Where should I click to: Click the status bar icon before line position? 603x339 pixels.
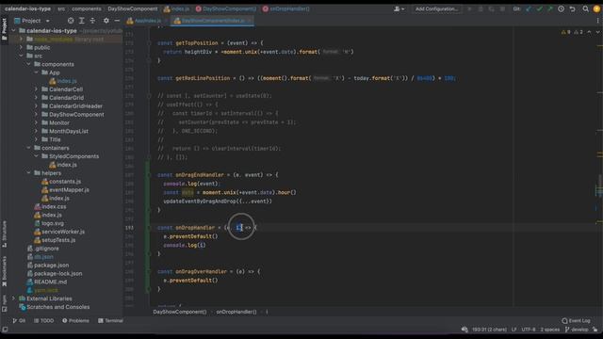tap(464, 330)
